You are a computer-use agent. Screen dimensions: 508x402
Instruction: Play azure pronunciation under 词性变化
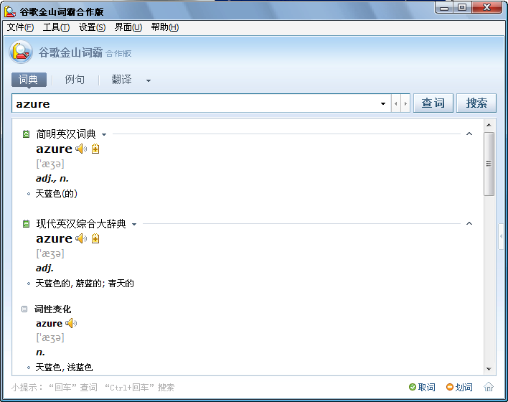[71, 323]
